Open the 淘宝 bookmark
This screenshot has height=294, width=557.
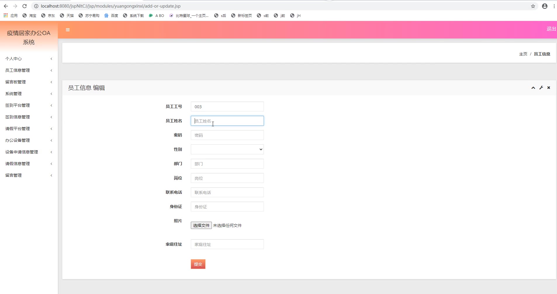(29, 15)
